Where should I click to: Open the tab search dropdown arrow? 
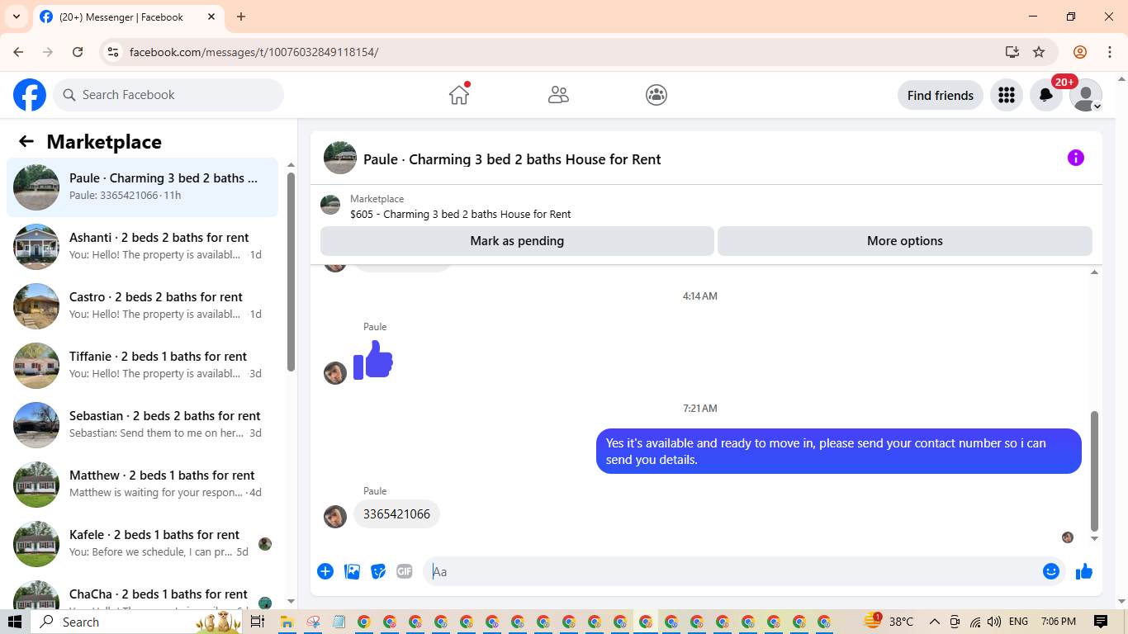coord(16,17)
